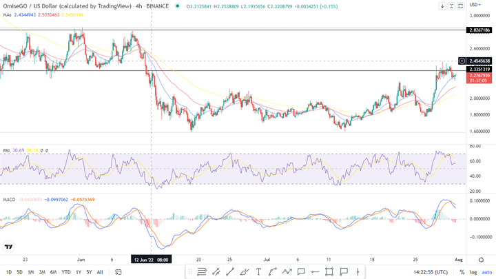Click the 4h interval label

coord(139,6)
